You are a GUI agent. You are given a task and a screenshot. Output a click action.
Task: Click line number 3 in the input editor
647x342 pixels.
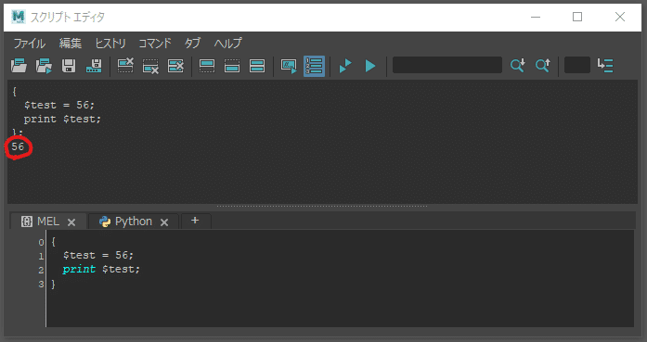41,284
